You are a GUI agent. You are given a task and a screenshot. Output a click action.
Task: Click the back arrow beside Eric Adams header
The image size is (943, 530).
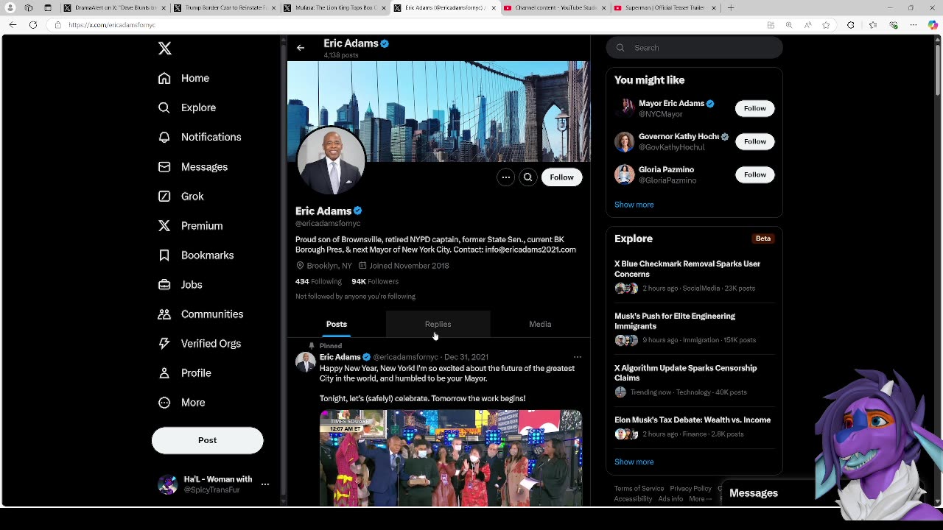point(301,48)
